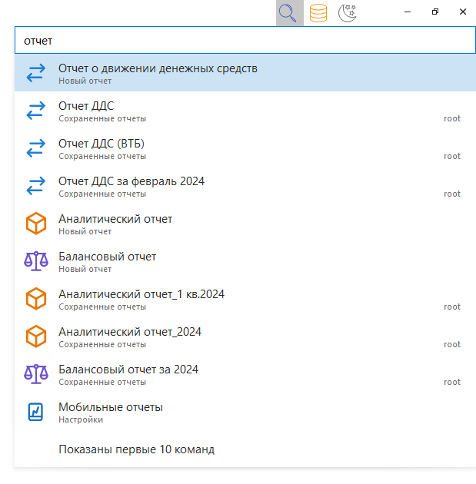Open the orange database icon
The image size is (476, 484).
click(x=318, y=12)
